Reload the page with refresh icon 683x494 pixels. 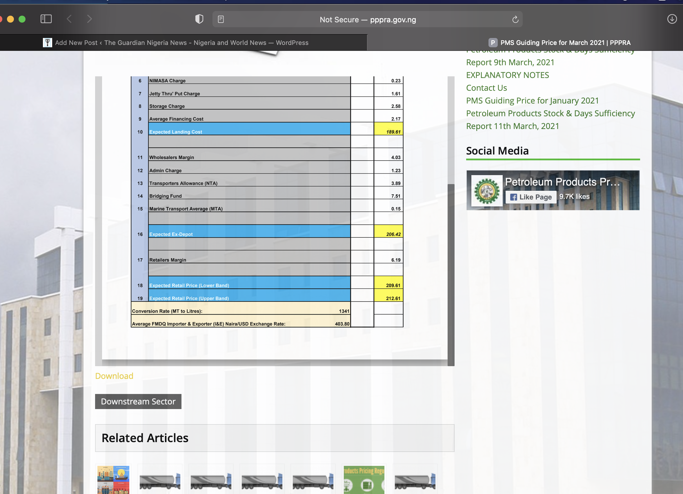(x=515, y=20)
